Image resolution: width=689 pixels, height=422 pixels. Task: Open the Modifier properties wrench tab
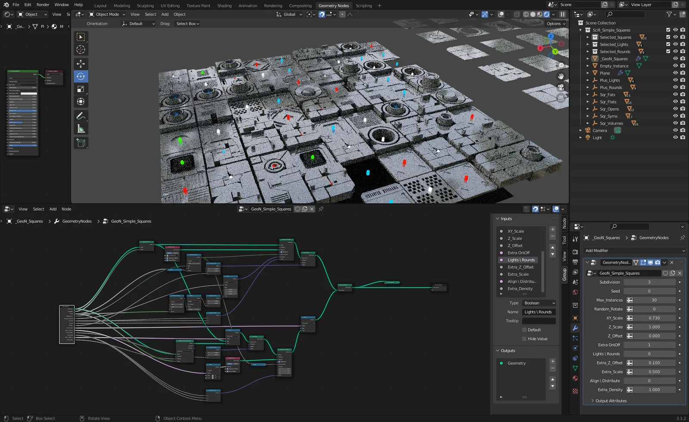coord(575,328)
